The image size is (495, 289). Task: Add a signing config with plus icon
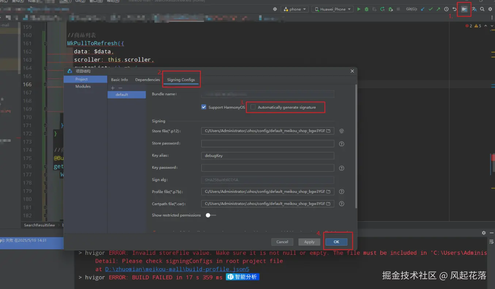click(x=113, y=88)
